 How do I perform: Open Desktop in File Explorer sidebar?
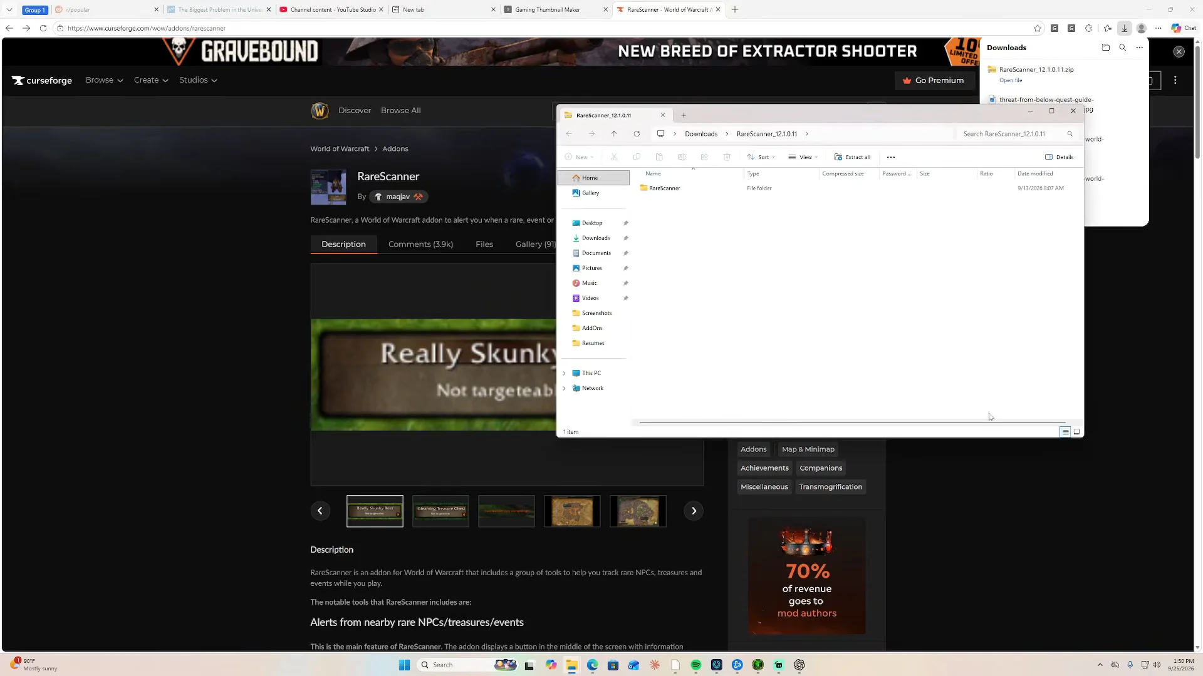593,223
